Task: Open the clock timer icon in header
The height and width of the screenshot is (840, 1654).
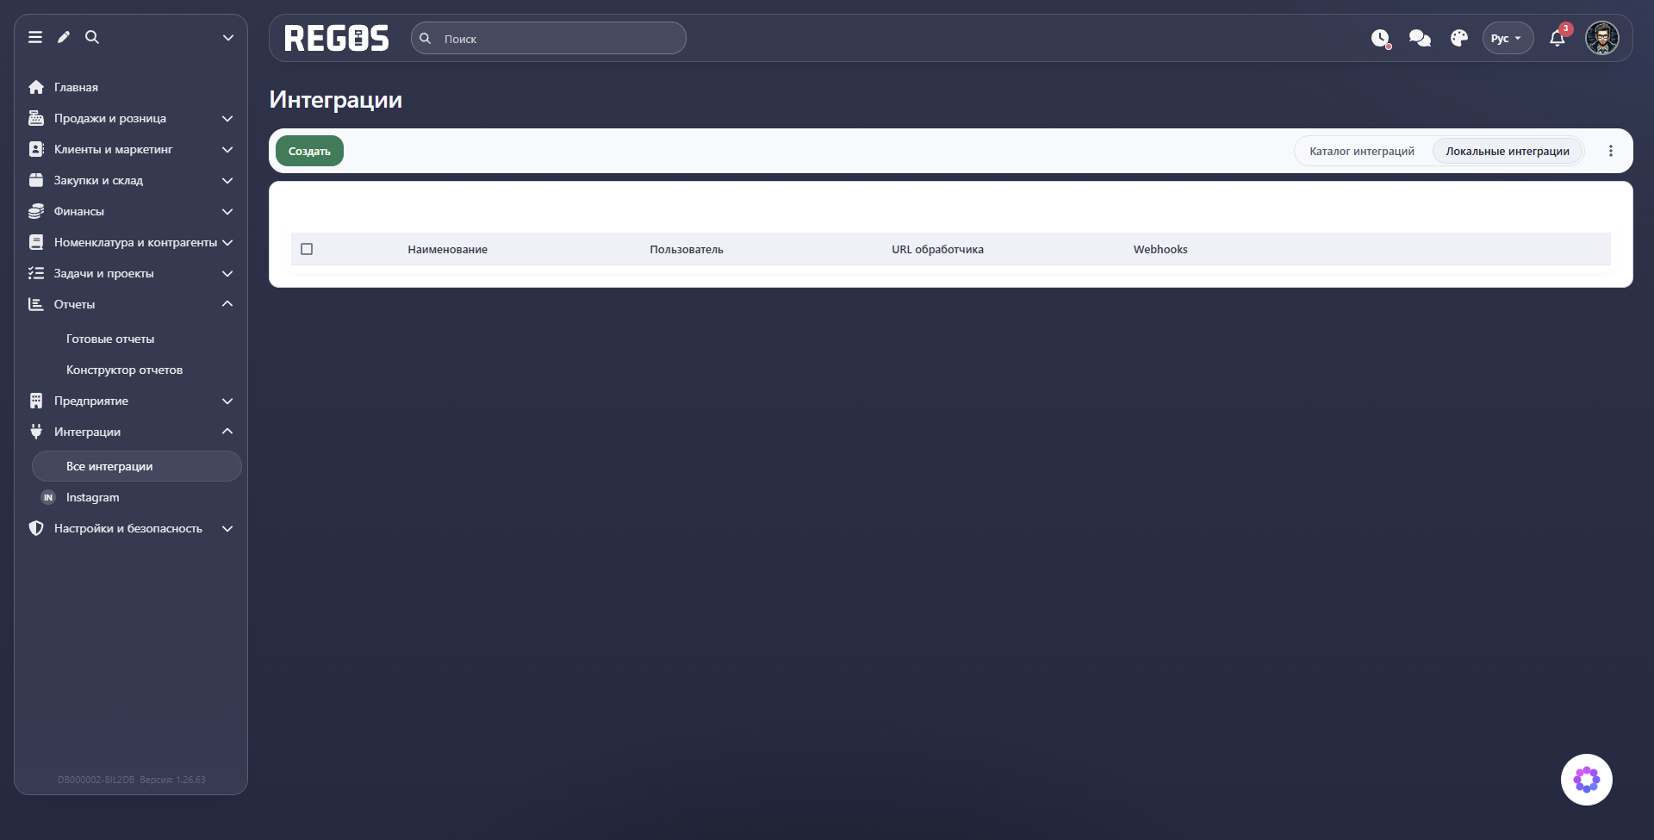Action: (x=1381, y=39)
